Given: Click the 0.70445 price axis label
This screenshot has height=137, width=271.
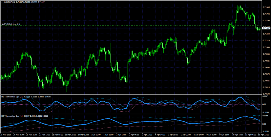Looking at the screenshot, I should pos(266,81).
